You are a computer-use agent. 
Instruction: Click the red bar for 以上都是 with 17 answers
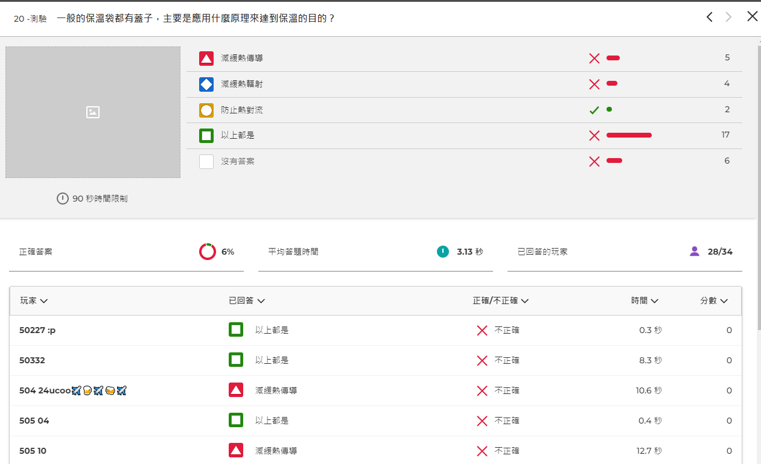pos(629,135)
